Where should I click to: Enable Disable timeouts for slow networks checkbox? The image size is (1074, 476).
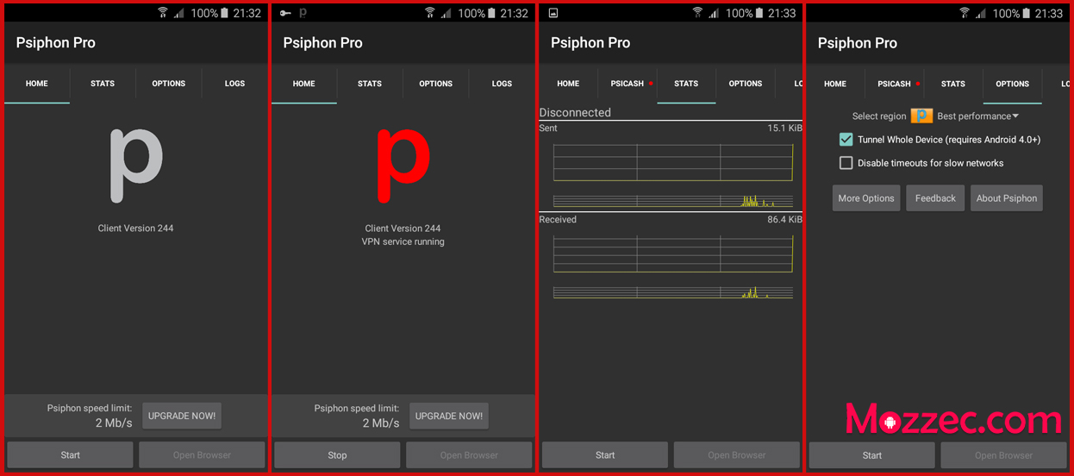click(846, 163)
